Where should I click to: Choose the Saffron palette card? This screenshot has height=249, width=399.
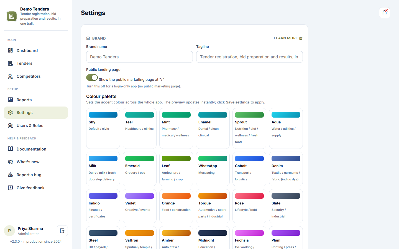click(140, 238)
